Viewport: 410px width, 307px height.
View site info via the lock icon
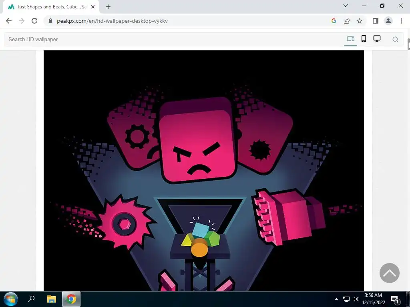[x=50, y=21]
